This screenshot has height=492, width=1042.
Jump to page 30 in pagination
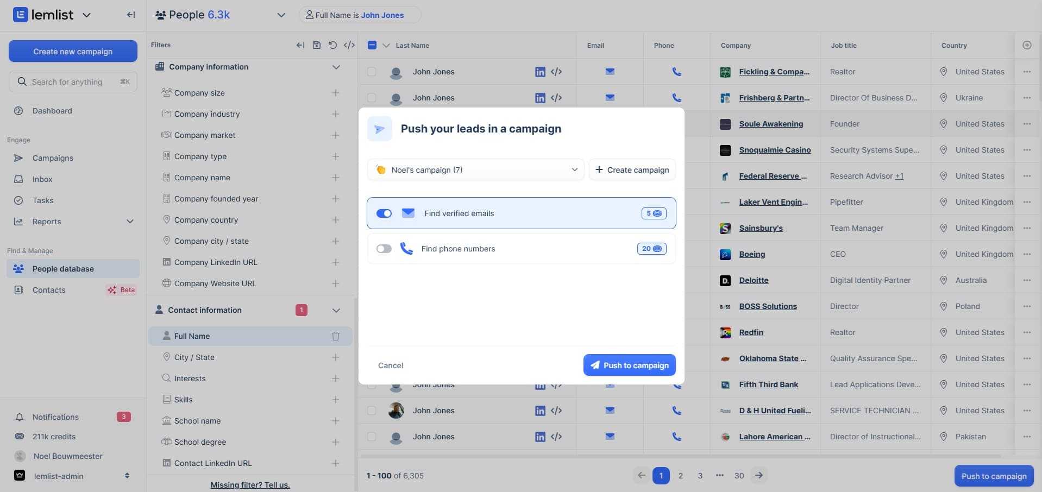point(739,475)
